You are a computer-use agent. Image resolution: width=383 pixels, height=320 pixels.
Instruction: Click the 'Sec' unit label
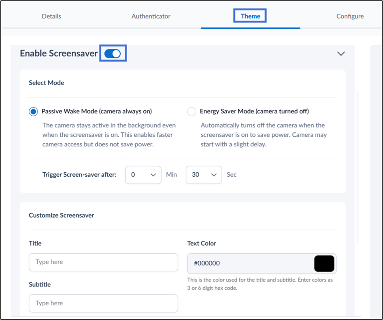[x=232, y=175]
